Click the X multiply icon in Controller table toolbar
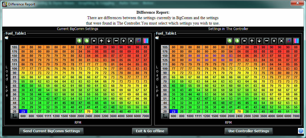This screenshot has height=138, width=306. point(281,41)
